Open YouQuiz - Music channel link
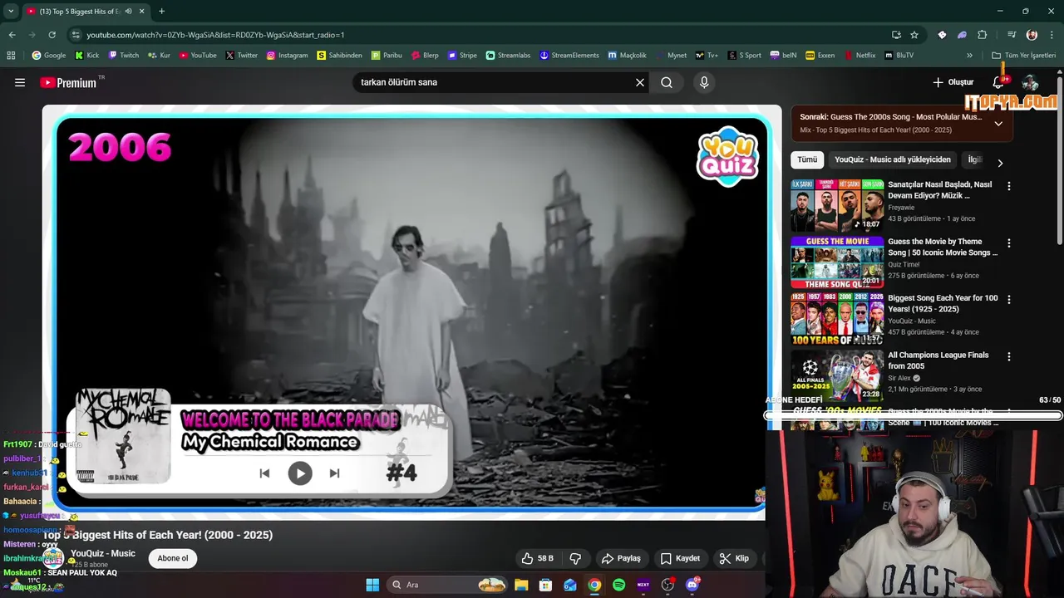The width and height of the screenshot is (1064, 598). pos(103,553)
